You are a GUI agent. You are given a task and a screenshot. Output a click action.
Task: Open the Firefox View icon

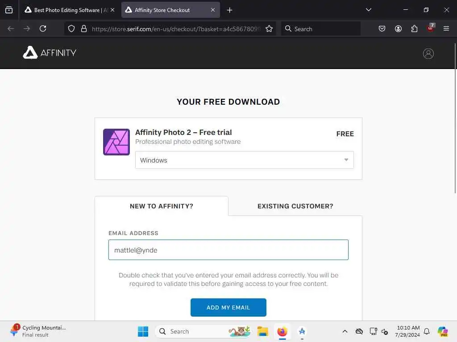(x=9, y=10)
